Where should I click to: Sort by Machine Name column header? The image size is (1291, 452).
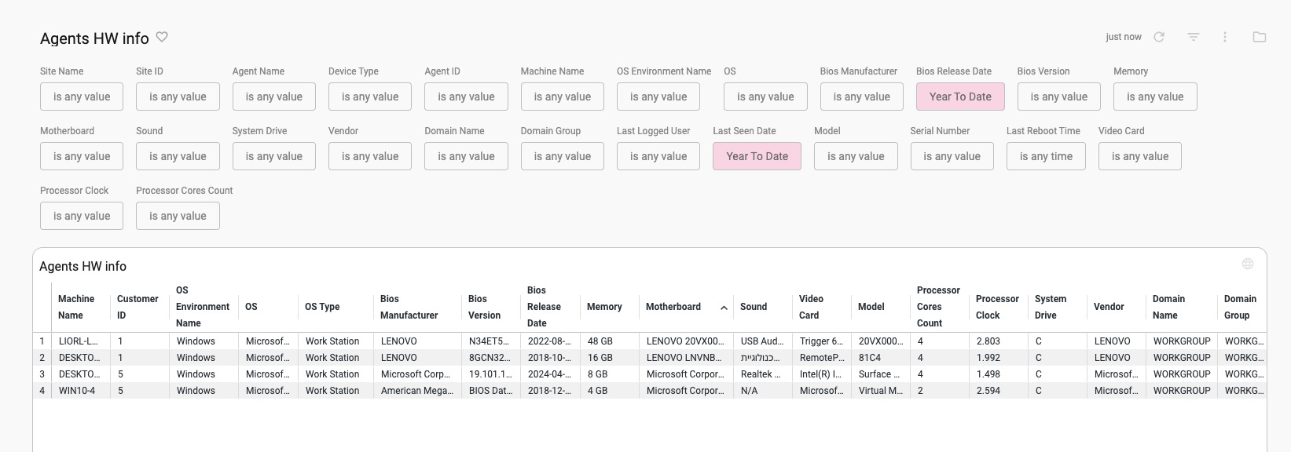(76, 307)
